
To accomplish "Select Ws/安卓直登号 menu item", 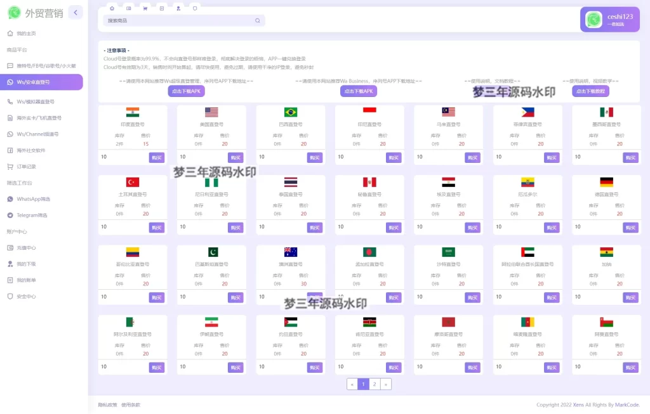I will pos(33,82).
